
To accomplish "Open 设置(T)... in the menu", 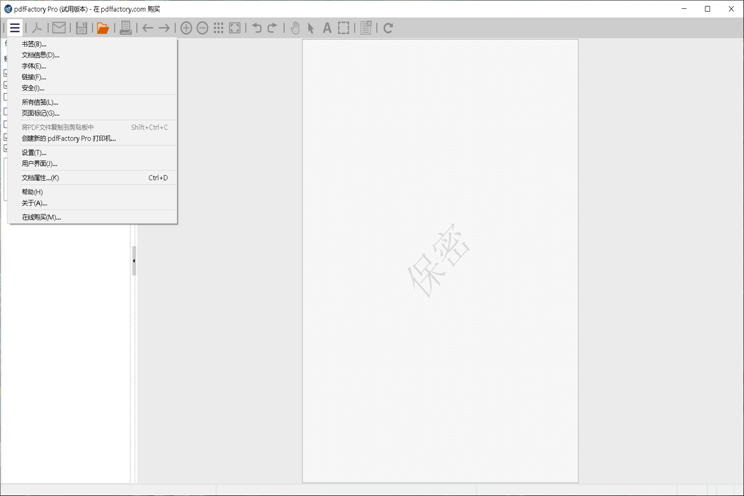I will coord(34,152).
